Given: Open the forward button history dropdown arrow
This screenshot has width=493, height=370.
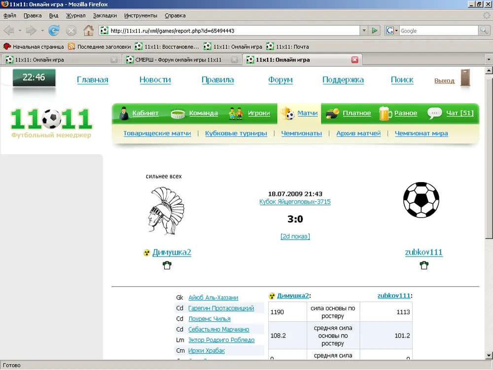Looking at the screenshot, I should tap(42, 31).
